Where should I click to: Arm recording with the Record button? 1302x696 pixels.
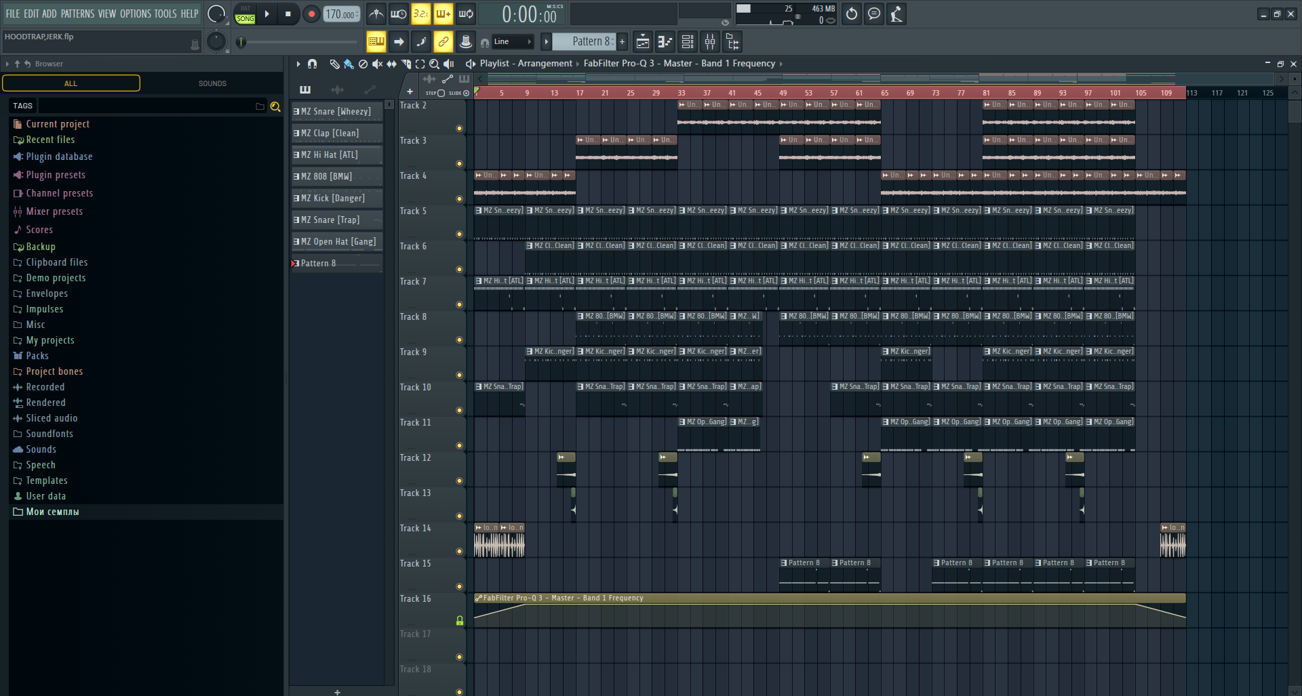coord(311,14)
